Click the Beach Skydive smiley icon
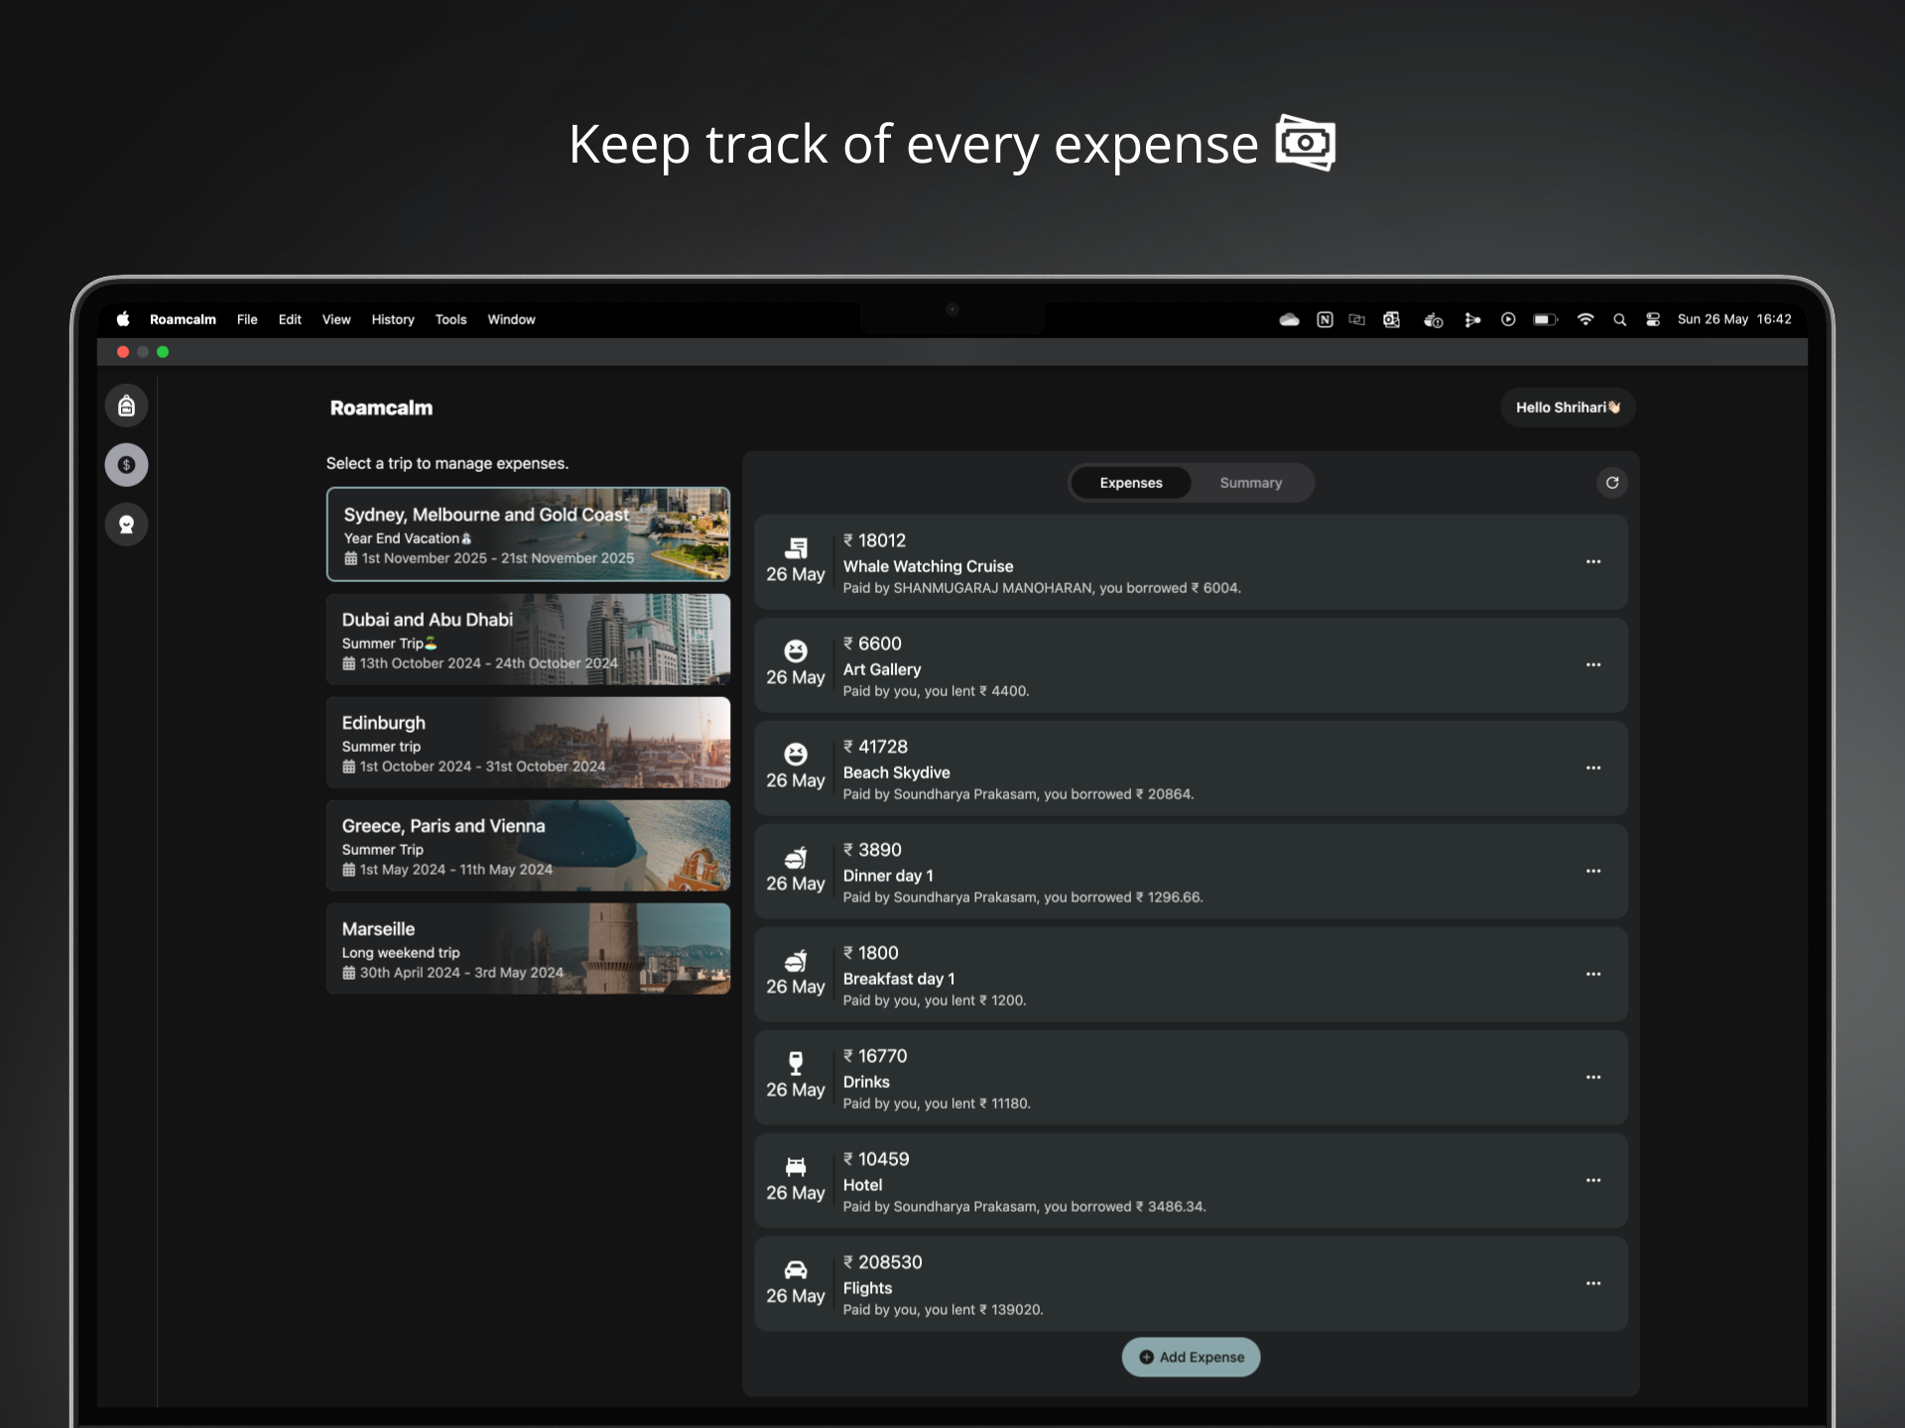This screenshot has height=1428, width=1905. tap(796, 754)
